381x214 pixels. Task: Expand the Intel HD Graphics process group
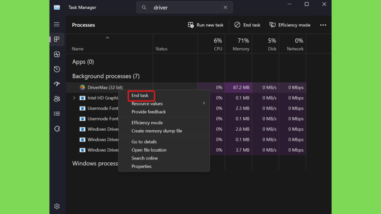(x=74, y=98)
